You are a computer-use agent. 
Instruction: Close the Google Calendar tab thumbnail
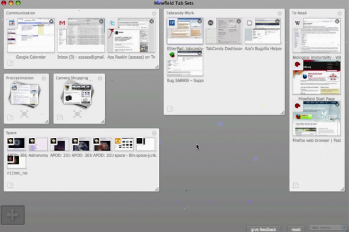[51, 22]
